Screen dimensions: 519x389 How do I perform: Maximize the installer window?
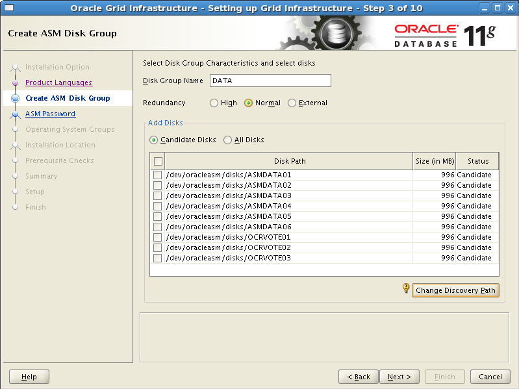(498, 8)
